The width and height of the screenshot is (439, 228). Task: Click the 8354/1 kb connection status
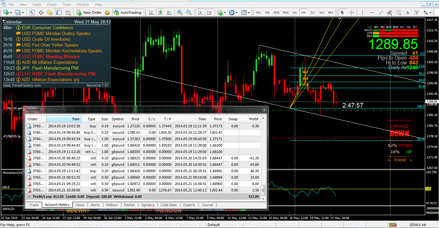[418, 225]
